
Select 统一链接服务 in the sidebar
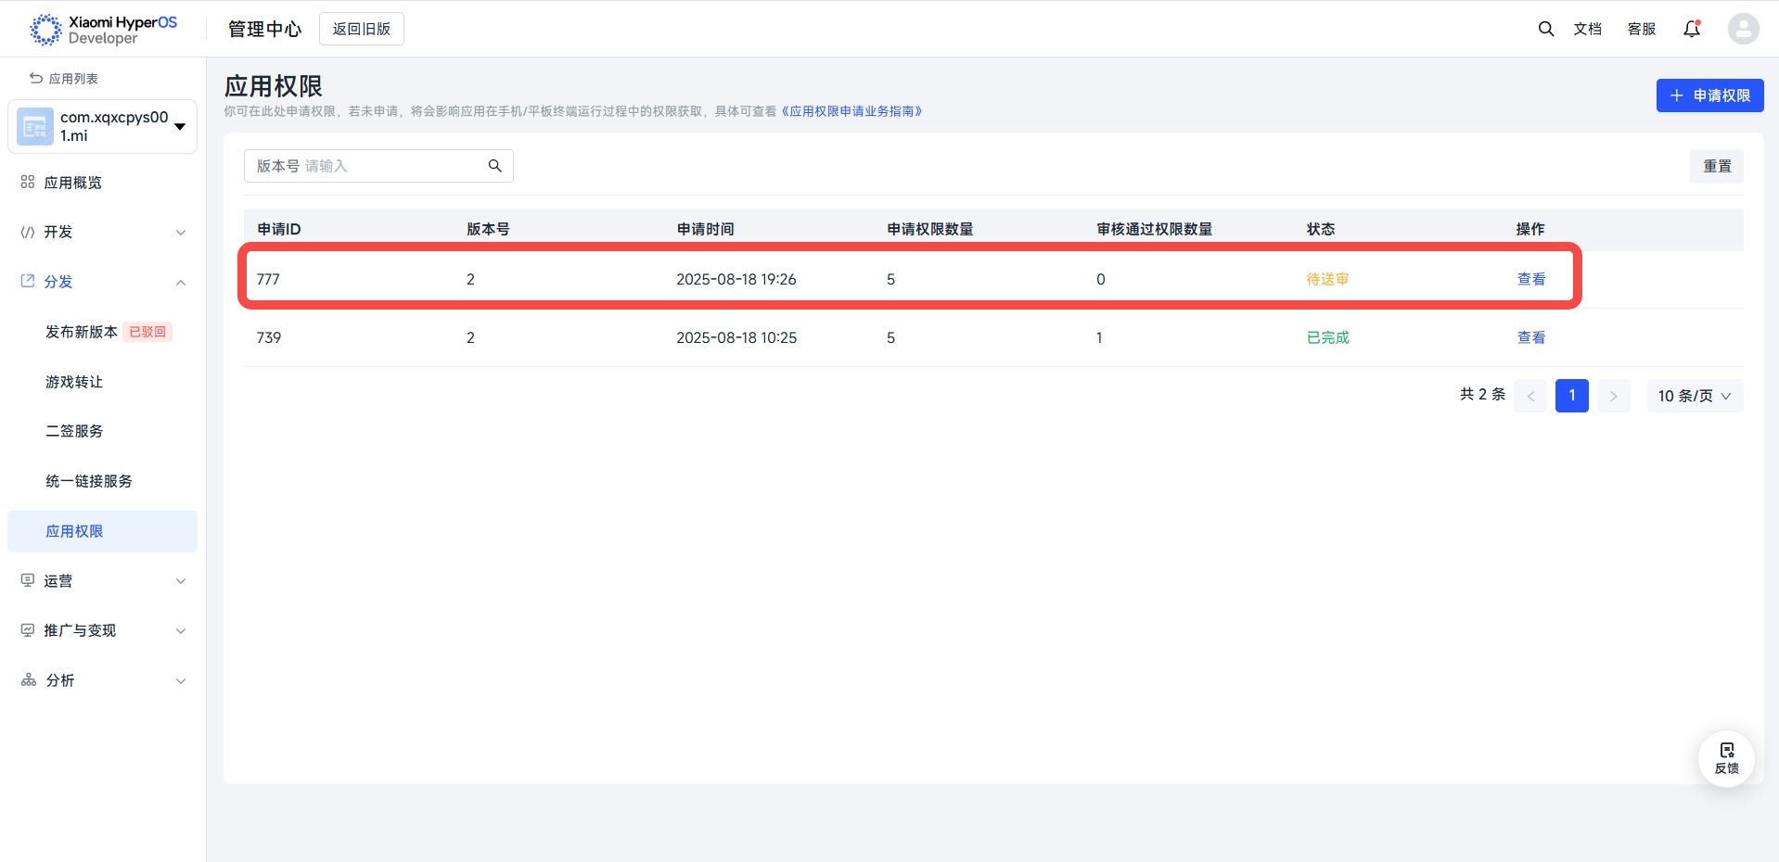click(89, 481)
